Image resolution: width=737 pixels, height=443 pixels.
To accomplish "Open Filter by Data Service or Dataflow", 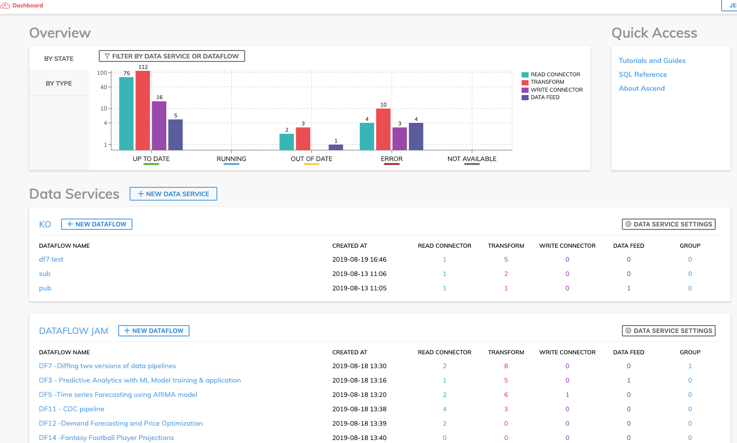I will [x=172, y=56].
